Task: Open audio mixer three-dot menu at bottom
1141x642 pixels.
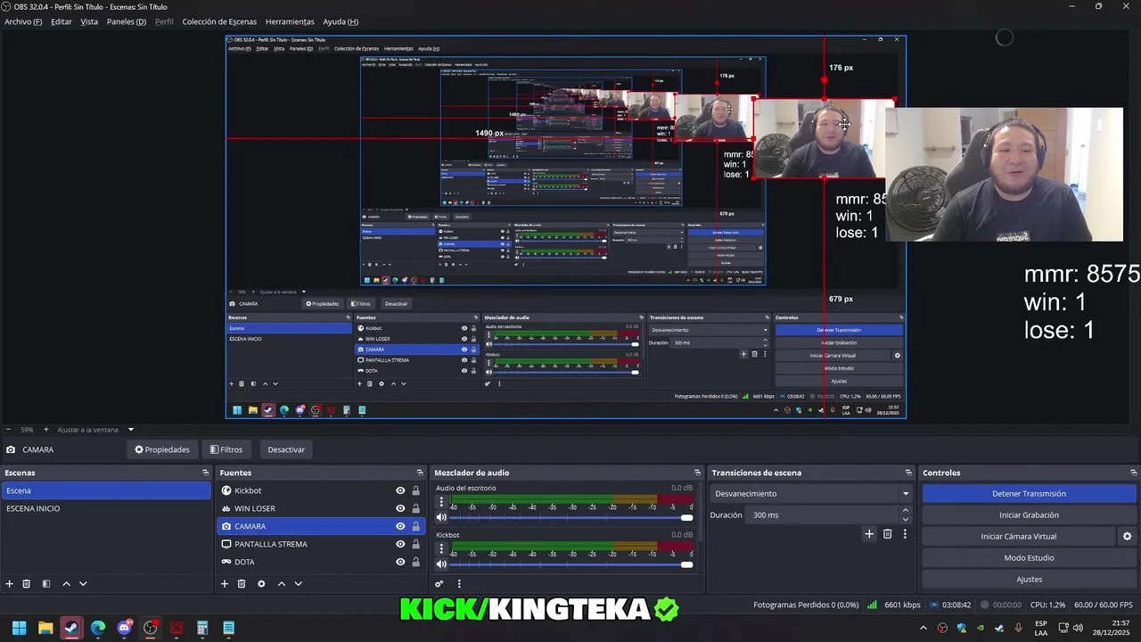Action: click(459, 584)
